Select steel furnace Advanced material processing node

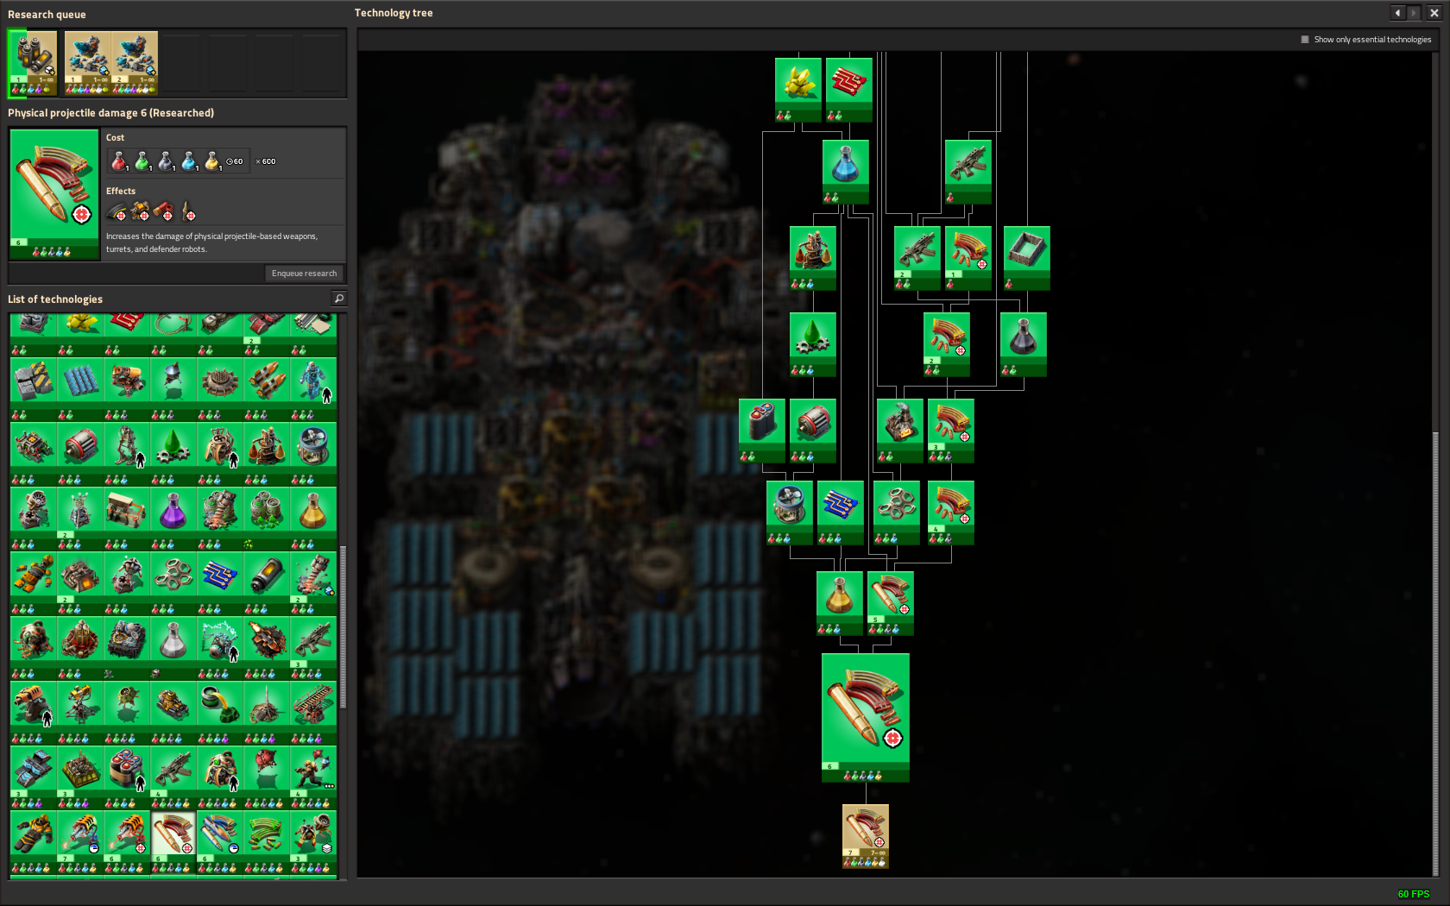pos(900,431)
